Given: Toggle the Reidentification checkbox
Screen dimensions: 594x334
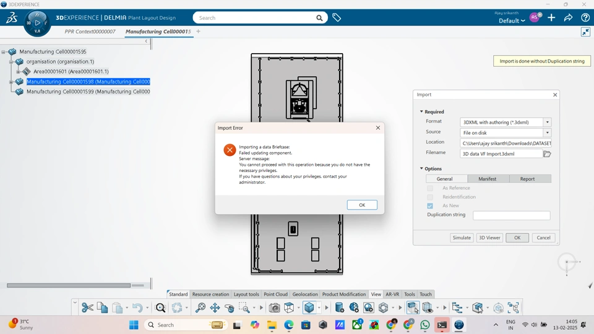Looking at the screenshot, I should point(430,197).
